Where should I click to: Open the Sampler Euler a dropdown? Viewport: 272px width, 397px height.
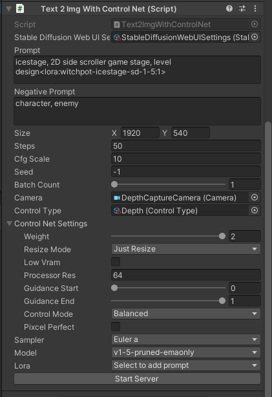click(x=185, y=339)
